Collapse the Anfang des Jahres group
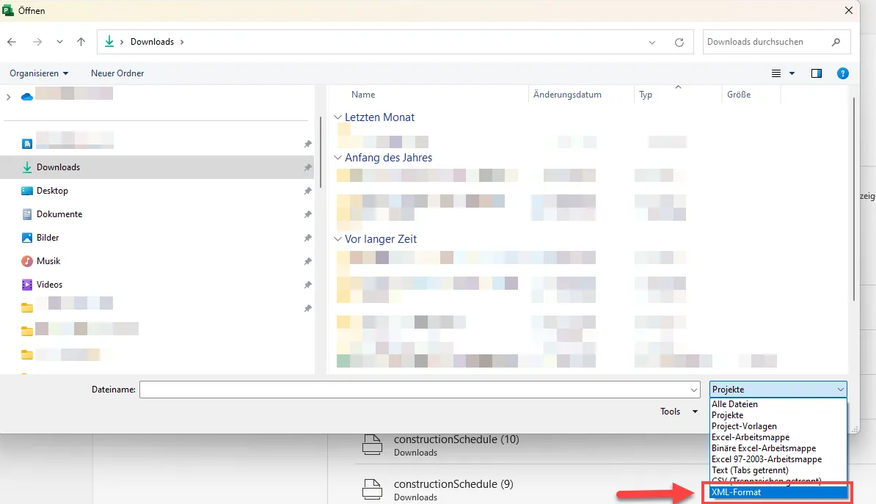This screenshot has width=876, height=504. pyautogui.click(x=337, y=158)
